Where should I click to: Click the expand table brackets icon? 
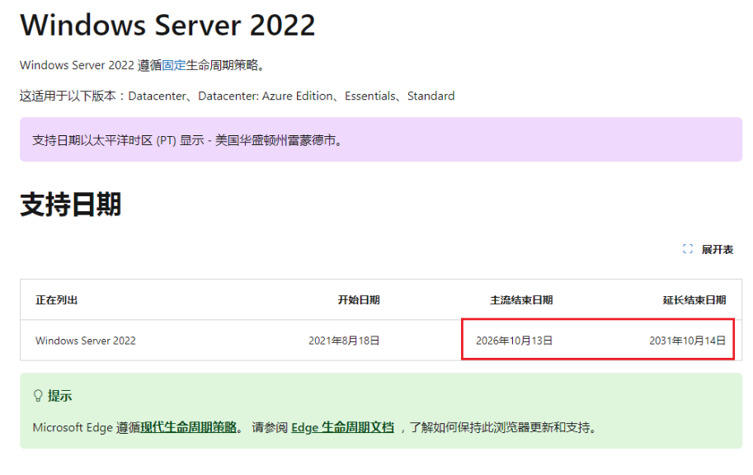click(687, 249)
